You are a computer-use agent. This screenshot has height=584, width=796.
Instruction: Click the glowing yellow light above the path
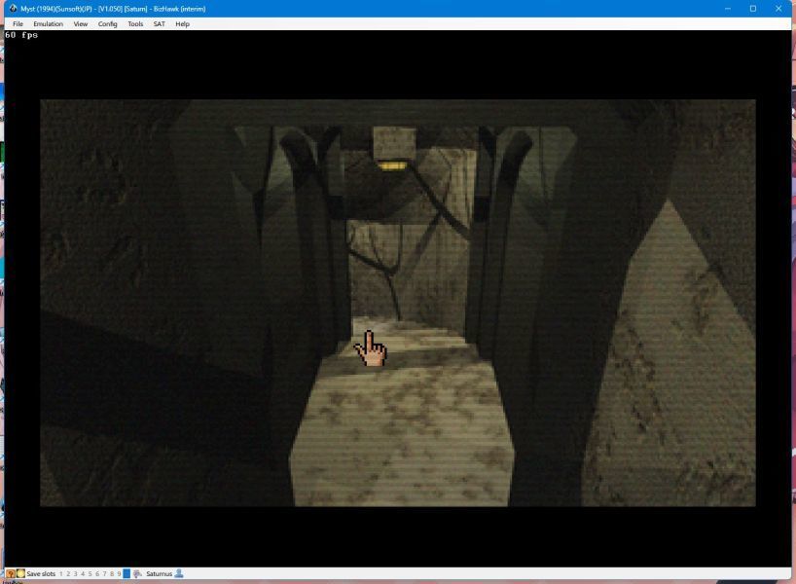(391, 165)
